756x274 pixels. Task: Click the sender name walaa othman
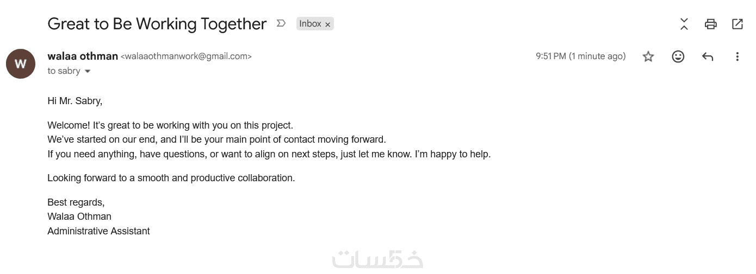[x=83, y=56]
